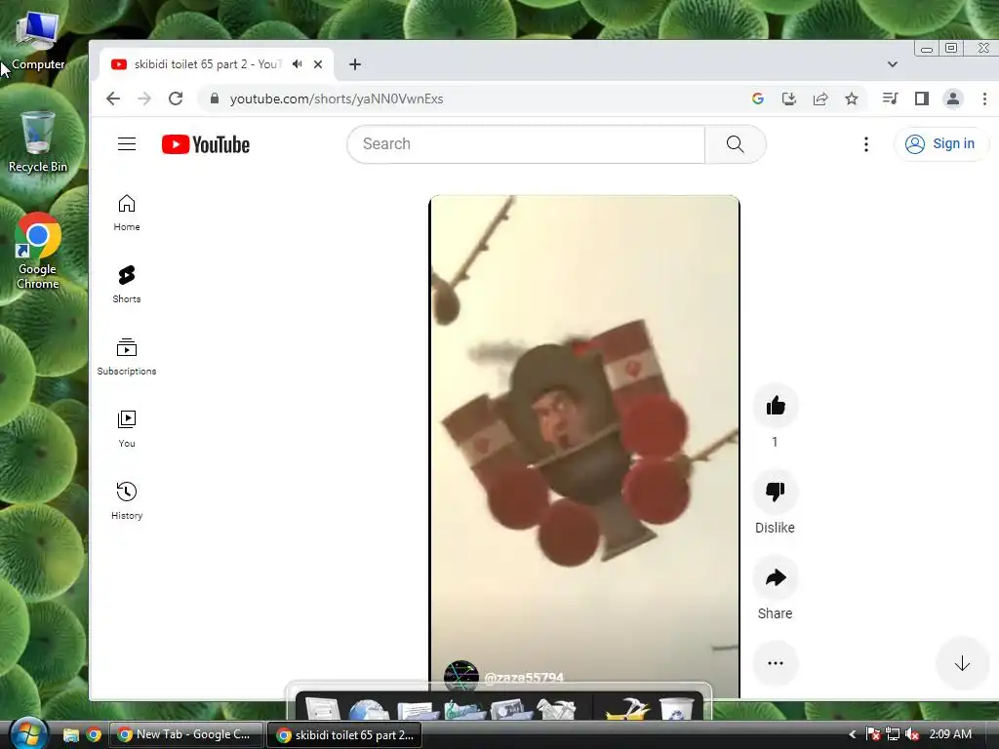Open network status tray icon
This screenshot has height=749, width=999.
893,735
